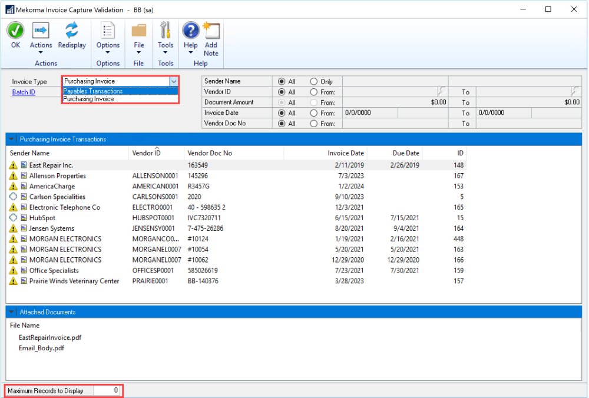Open the Options list icon
This screenshot has height=398, width=589.
point(108,31)
